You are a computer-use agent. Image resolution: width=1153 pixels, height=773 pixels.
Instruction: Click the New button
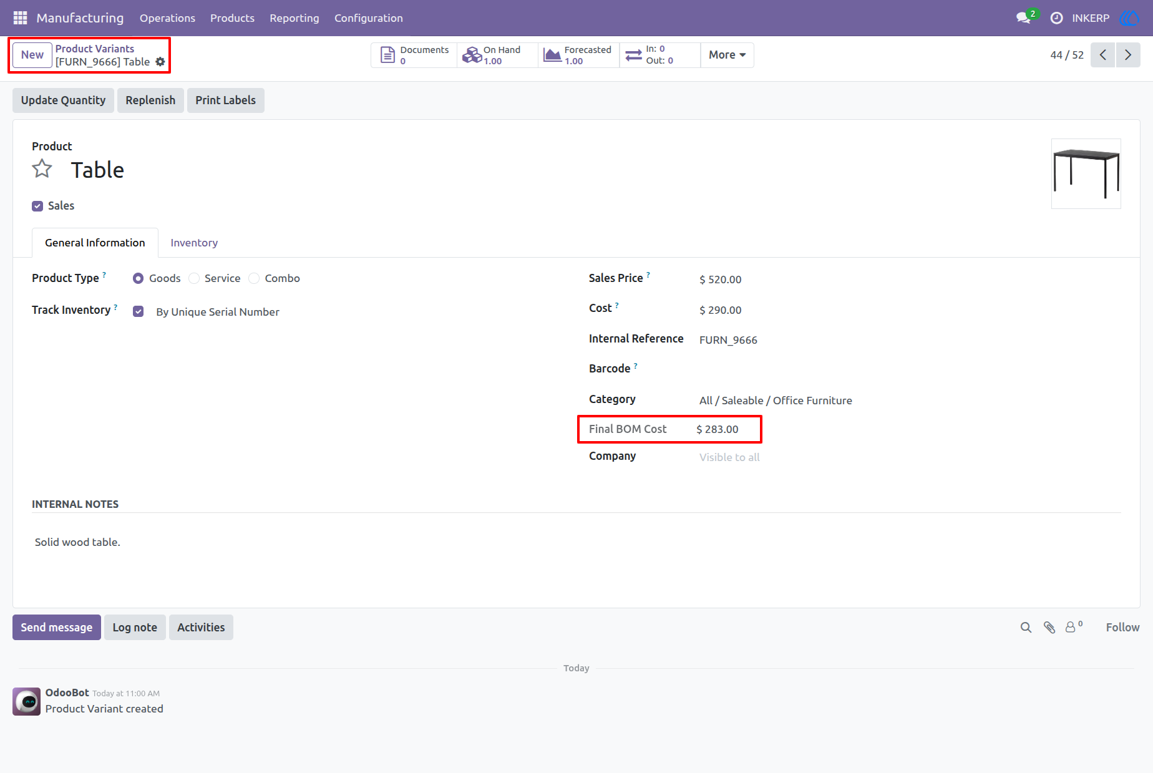coord(32,55)
